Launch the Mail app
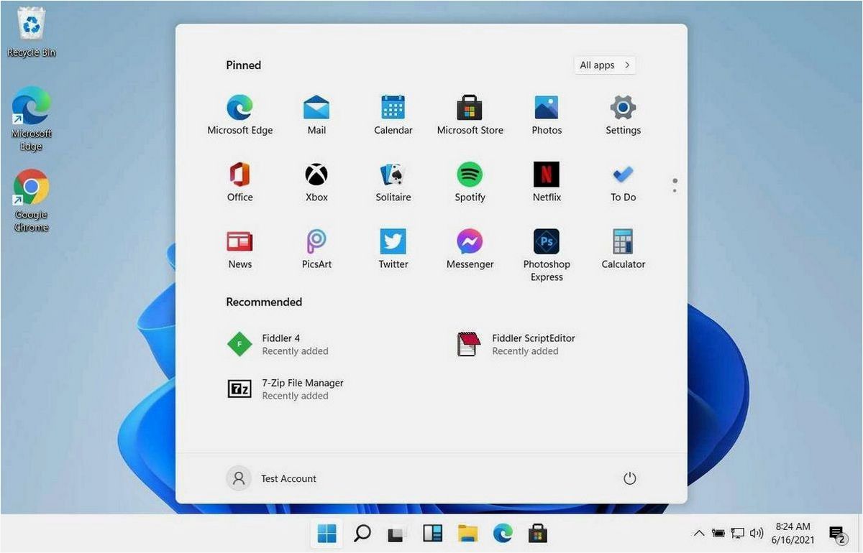 (316, 115)
